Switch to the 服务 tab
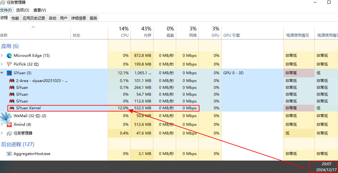 pyautogui.click(x=93, y=18)
